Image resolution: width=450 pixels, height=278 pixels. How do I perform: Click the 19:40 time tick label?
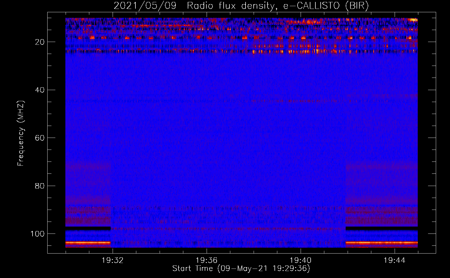point(301,260)
